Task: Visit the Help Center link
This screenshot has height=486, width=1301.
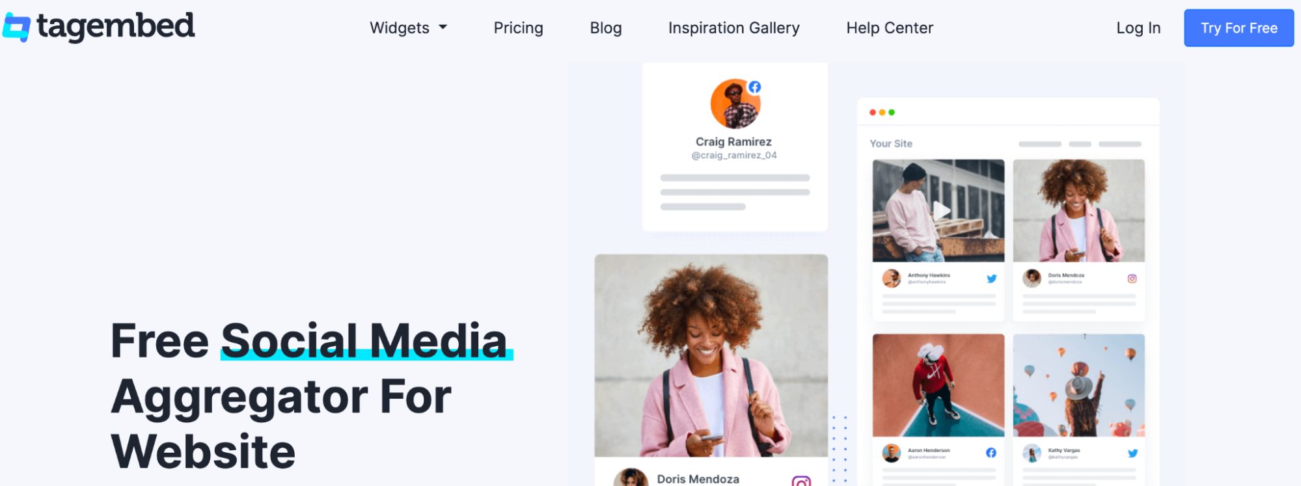Action: click(890, 28)
